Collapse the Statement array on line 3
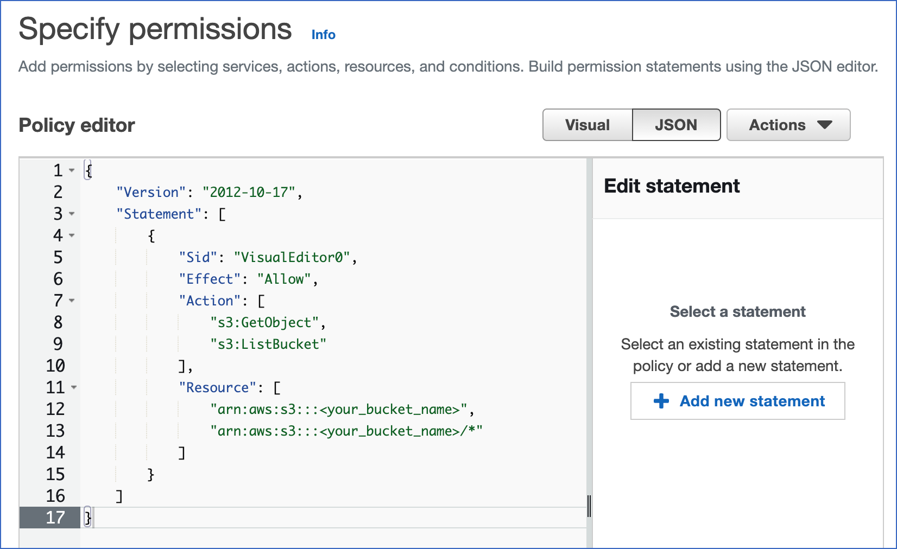Viewport: 897px width, 549px height. click(72, 214)
